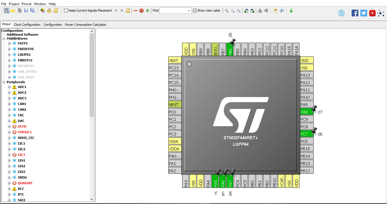The width and height of the screenshot is (387, 204).
Task: Click the NRST pin on chip
Action: 175,104
